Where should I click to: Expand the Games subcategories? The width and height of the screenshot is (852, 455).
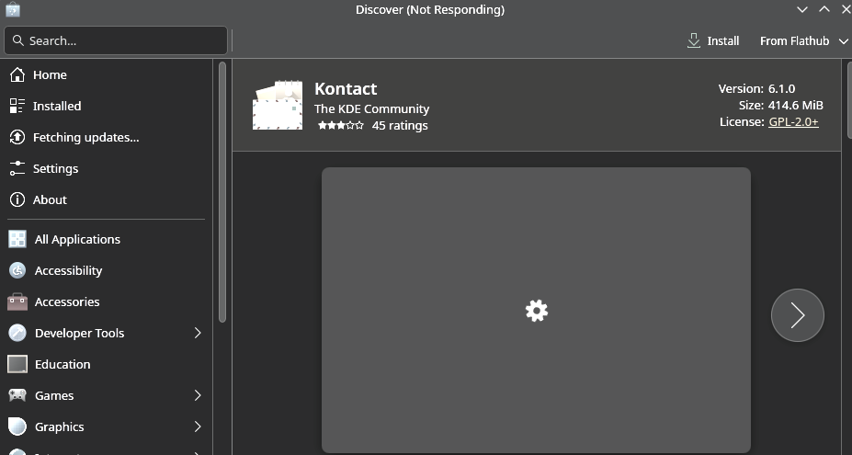click(198, 395)
